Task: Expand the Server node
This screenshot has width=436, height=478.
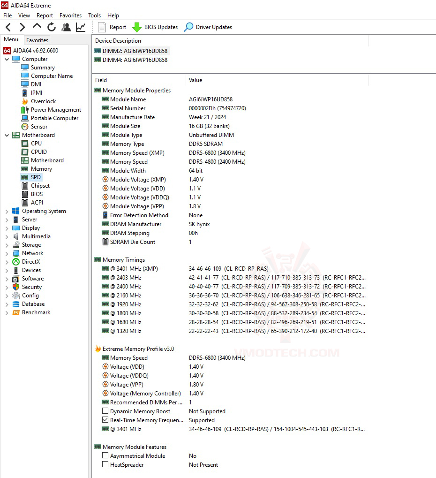Action: pyautogui.click(x=7, y=220)
